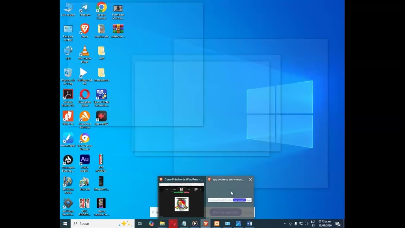Launch Avast Secure Browser shortcut

point(84,142)
